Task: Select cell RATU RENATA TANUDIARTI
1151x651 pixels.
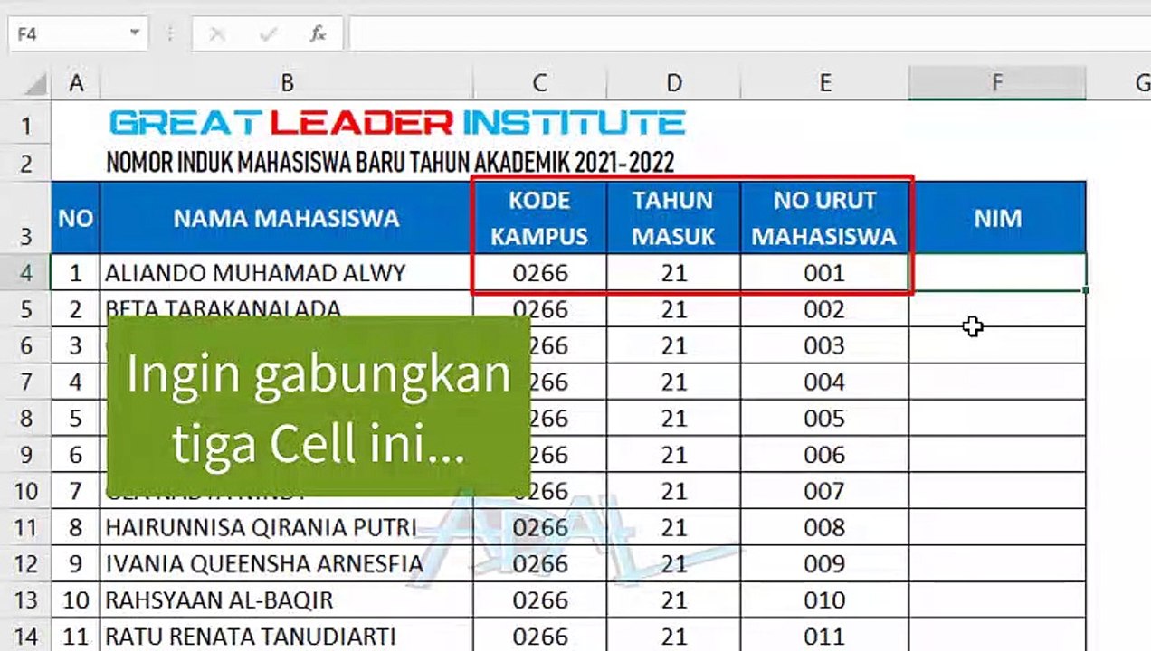Action: [x=287, y=637]
